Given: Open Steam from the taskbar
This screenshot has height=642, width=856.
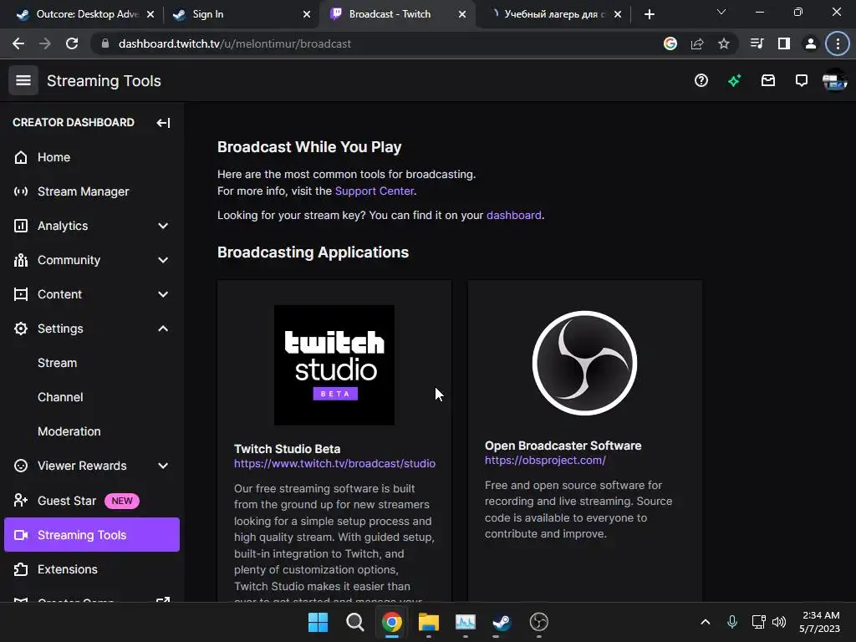Looking at the screenshot, I should point(502,622).
